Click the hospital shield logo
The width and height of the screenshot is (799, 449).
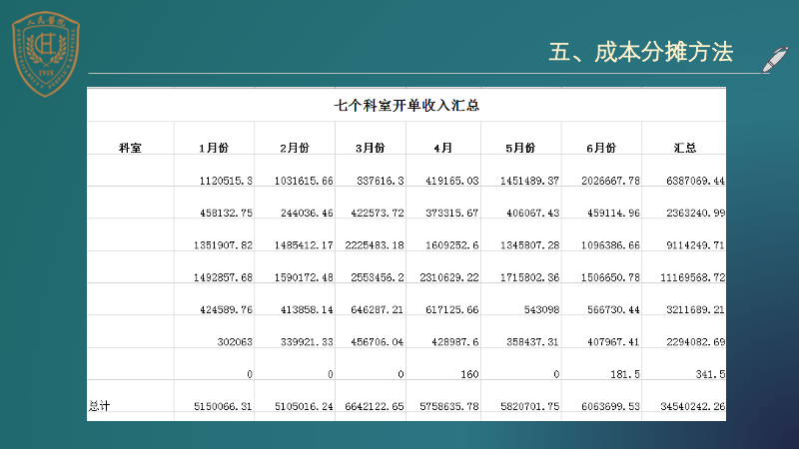click(46, 54)
